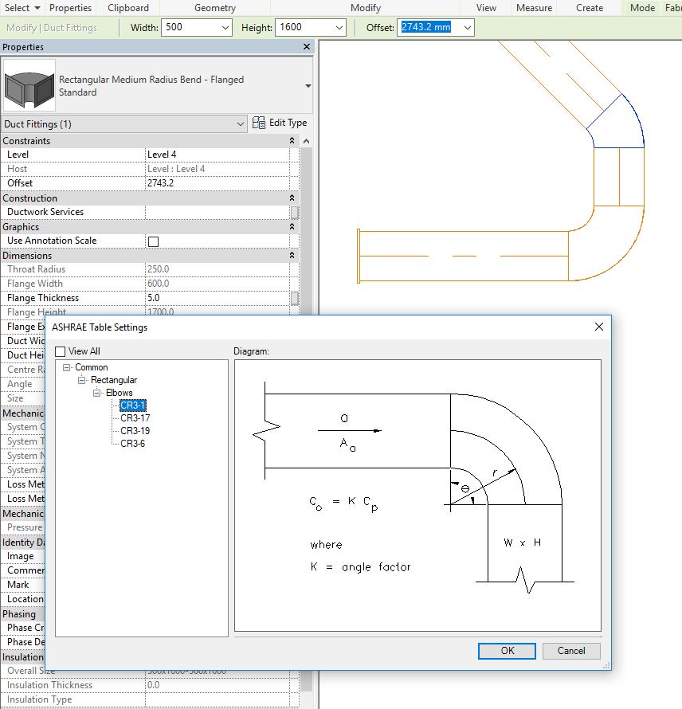The width and height of the screenshot is (682, 709).
Task: Click the Properties scrollbar up arrow
Action: tap(306, 141)
